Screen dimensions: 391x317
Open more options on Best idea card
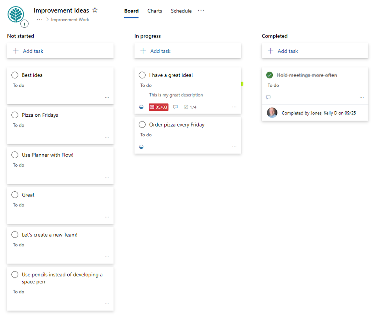coord(107,97)
